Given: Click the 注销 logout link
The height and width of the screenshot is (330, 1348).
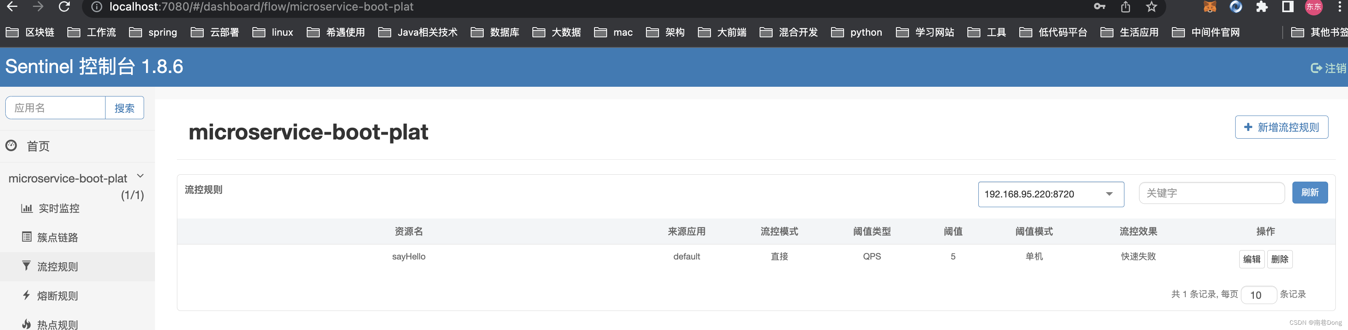Looking at the screenshot, I should click(x=1328, y=68).
